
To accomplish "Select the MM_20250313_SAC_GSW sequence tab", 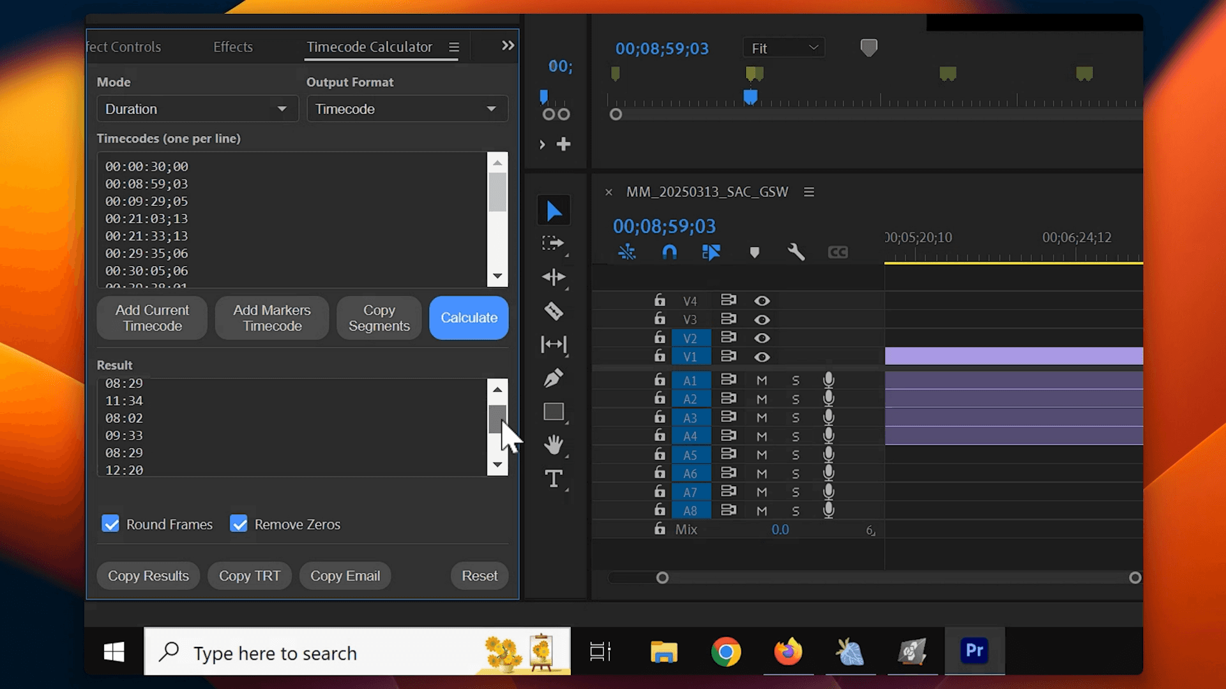I will pos(707,192).
